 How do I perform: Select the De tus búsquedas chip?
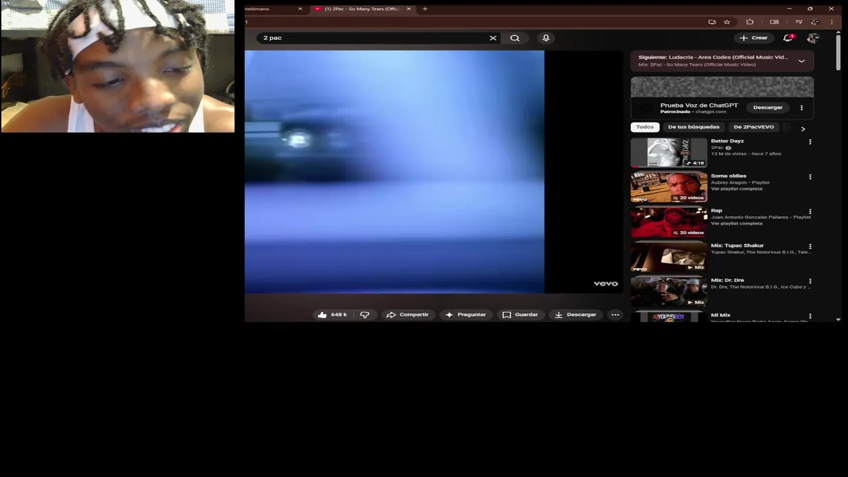pyautogui.click(x=694, y=127)
